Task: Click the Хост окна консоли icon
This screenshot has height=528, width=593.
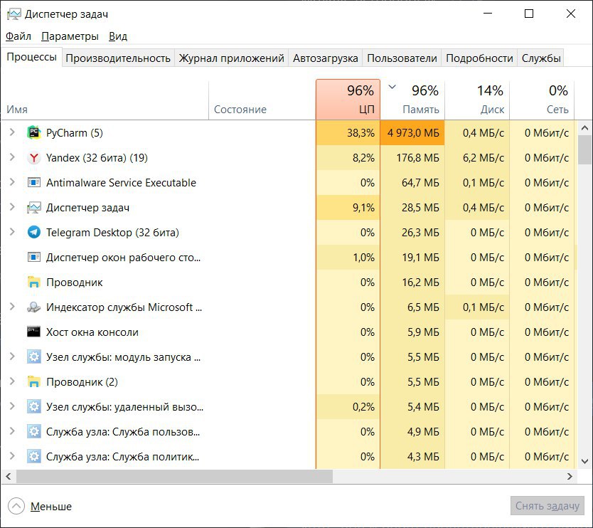Action: (33, 332)
